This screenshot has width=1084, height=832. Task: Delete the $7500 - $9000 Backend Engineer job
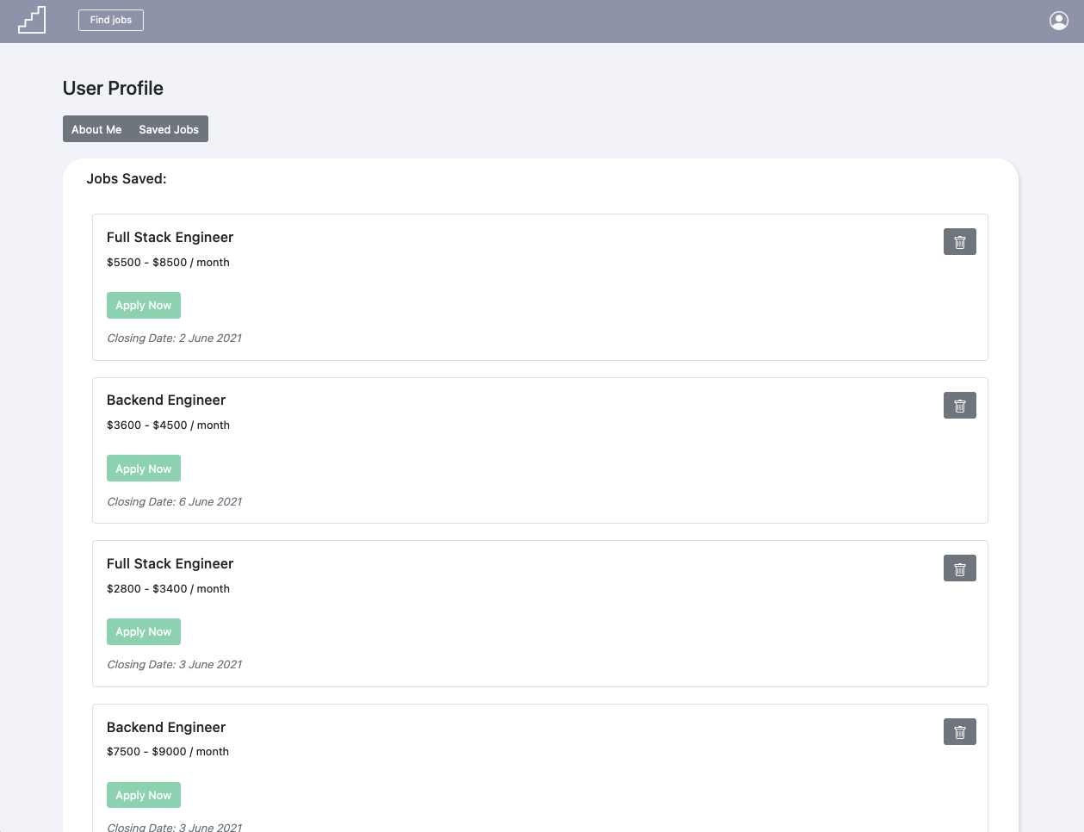pyautogui.click(x=960, y=732)
